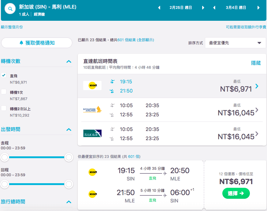Expand the 旅行總時間 section

coord(69,202)
